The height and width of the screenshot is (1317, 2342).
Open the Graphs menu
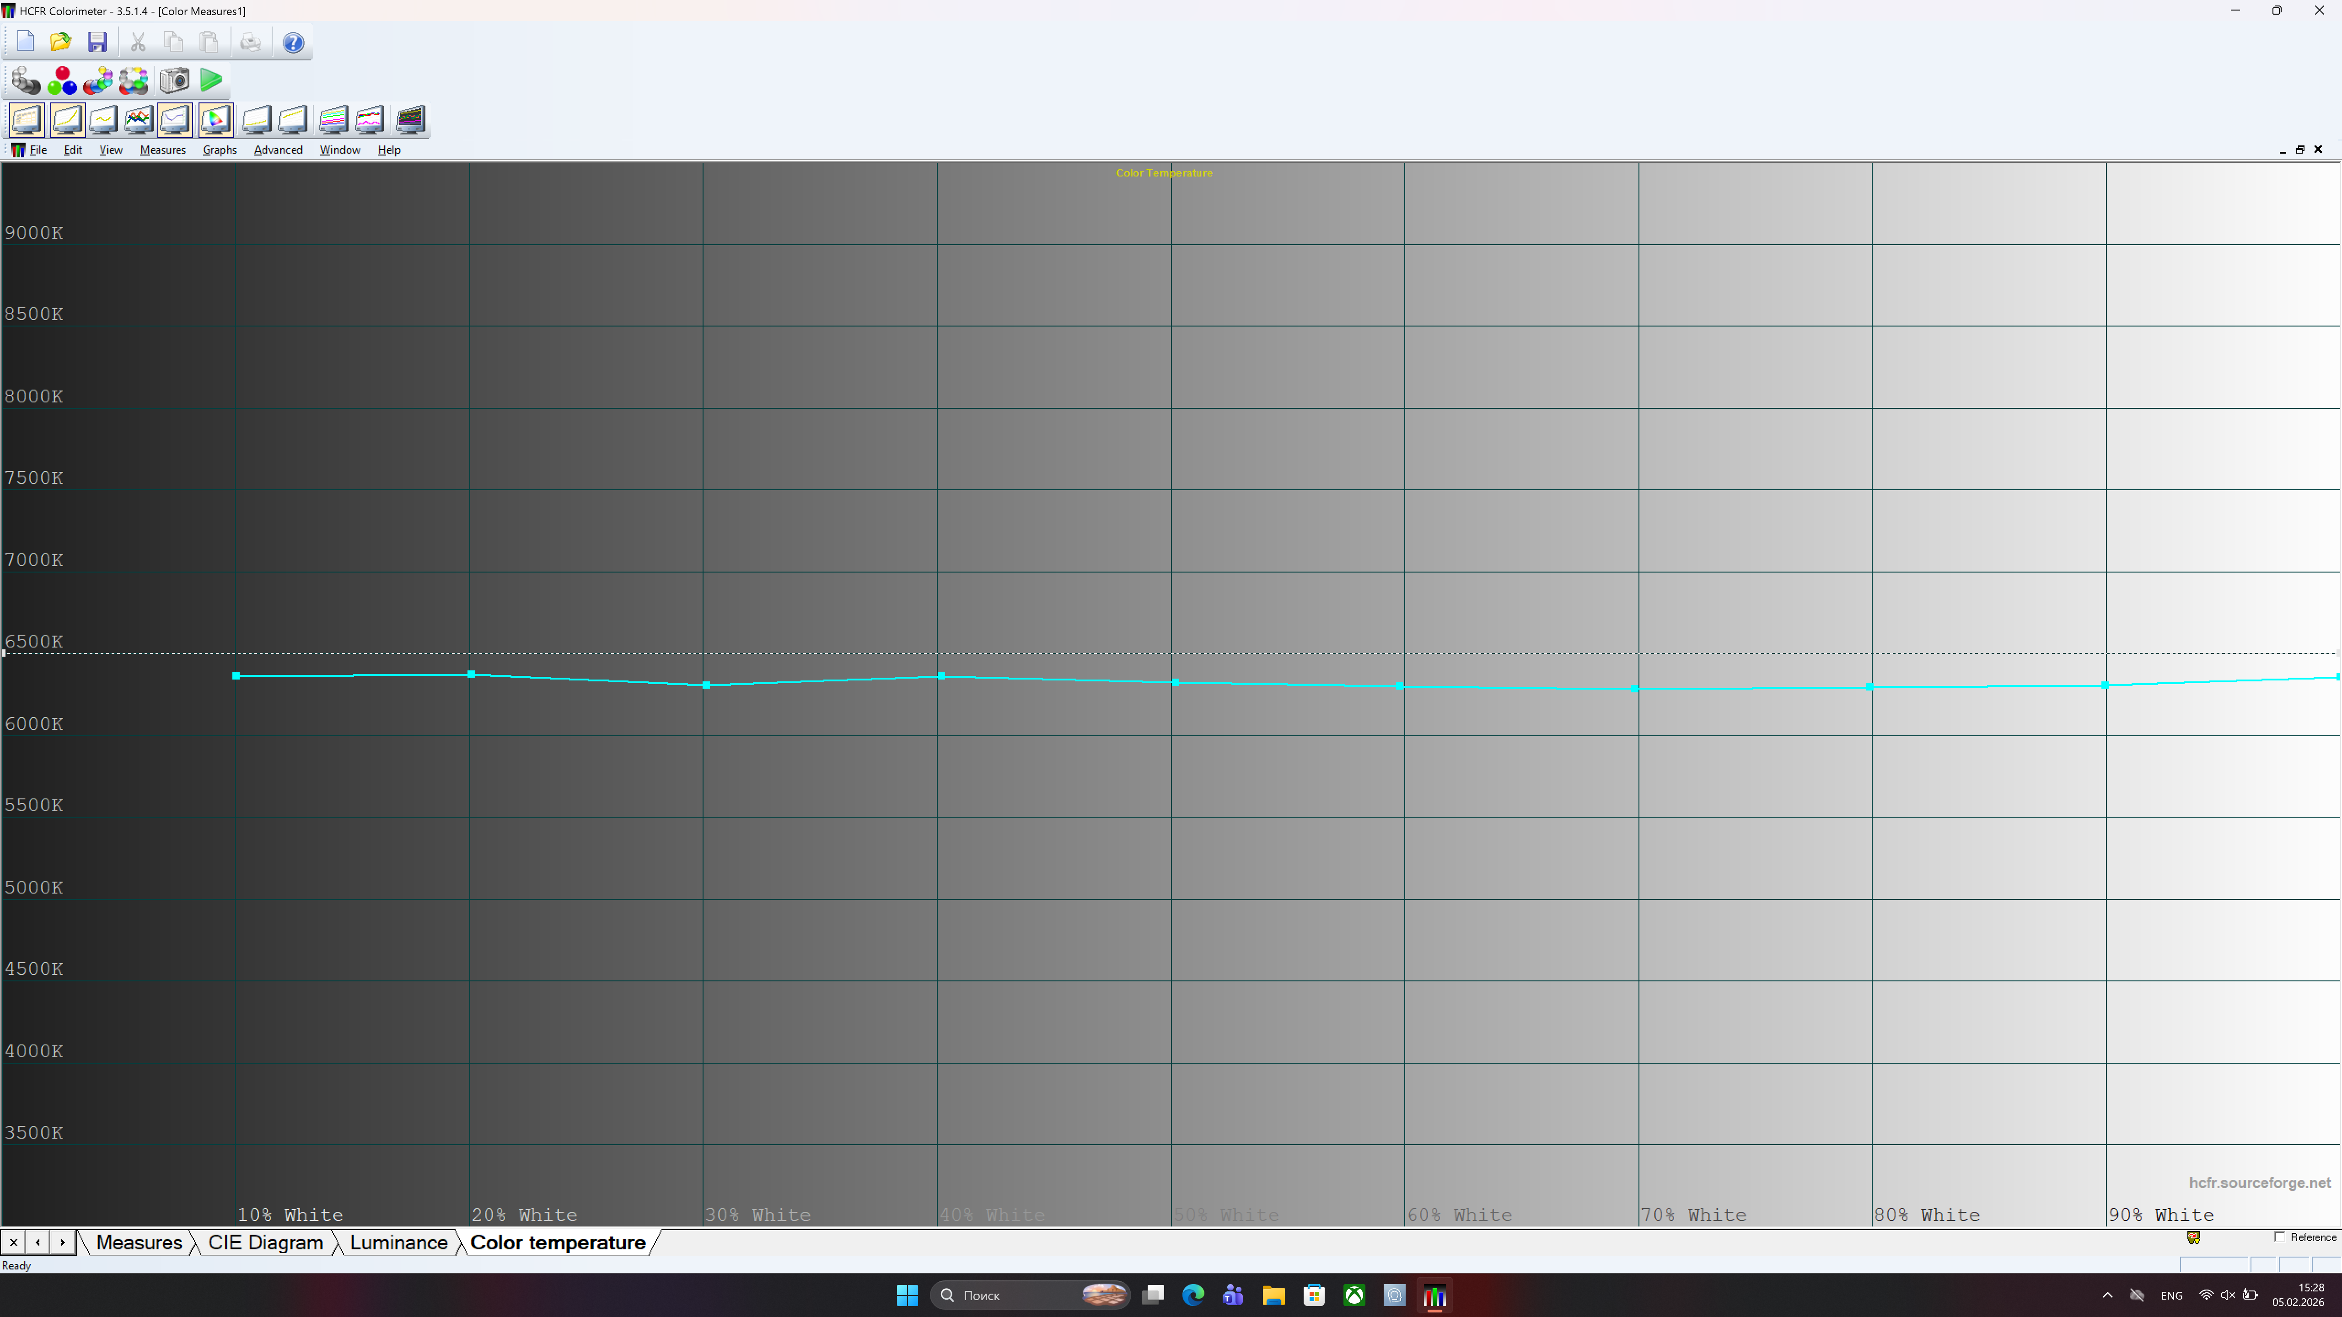(219, 150)
